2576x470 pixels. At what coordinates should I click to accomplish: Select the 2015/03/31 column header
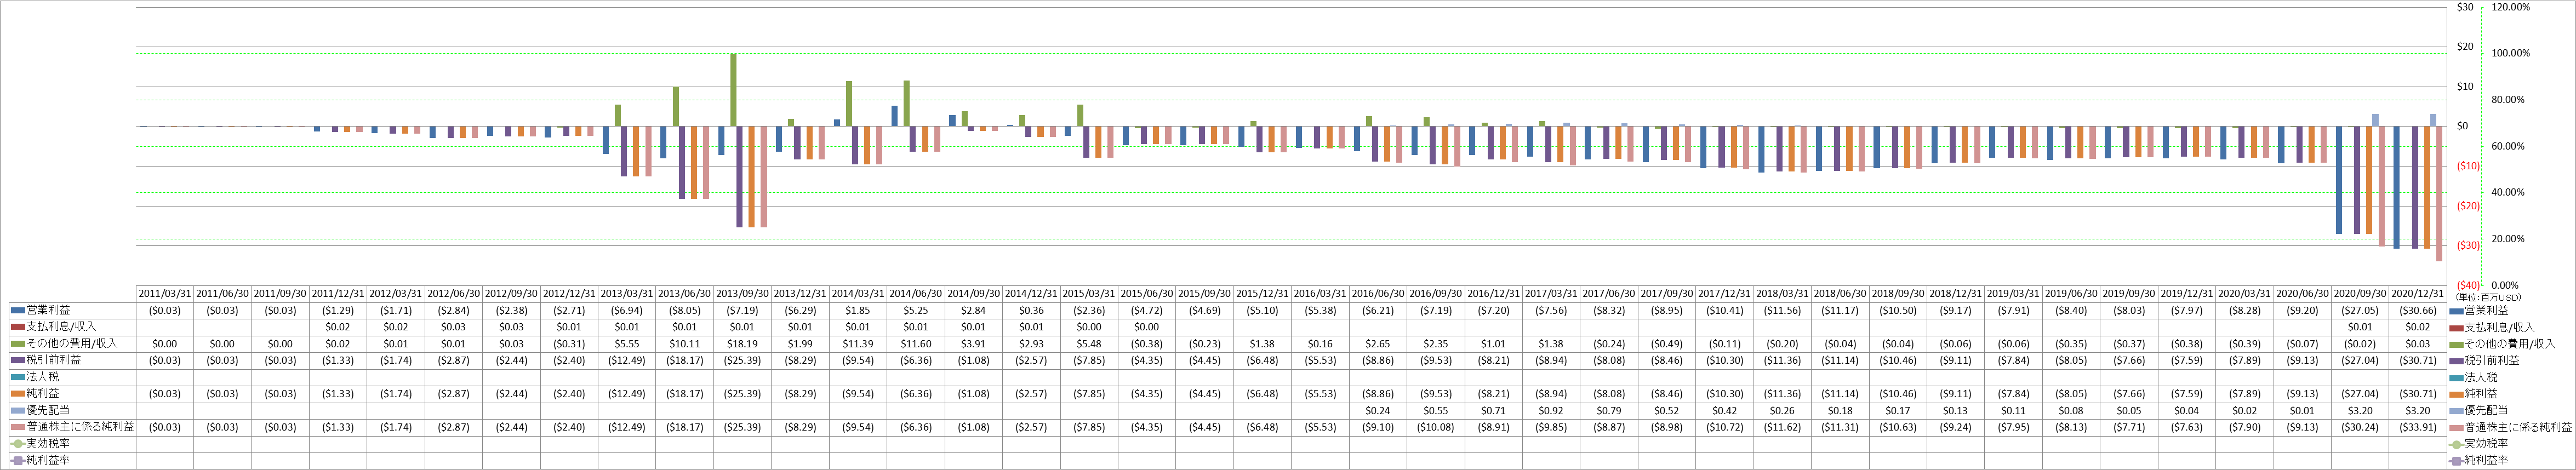click(1089, 294)
